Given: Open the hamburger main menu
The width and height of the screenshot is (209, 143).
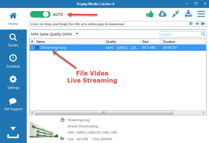Looking at the screenshot, I should [201, 14].
